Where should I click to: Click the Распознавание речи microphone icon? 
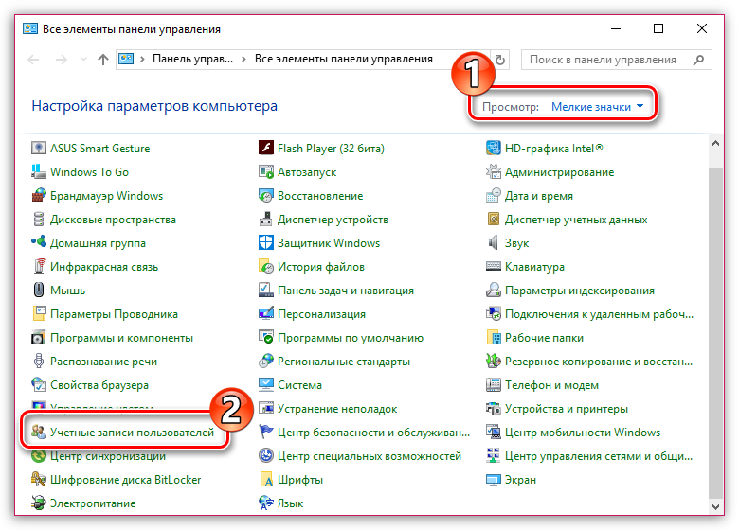[x=39, y=361]
